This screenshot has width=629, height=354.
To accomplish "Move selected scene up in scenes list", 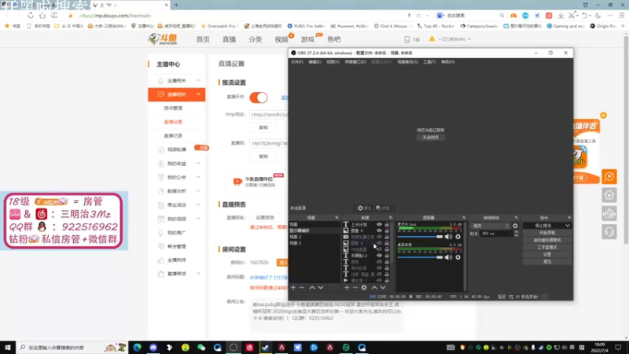I will (311, 287).
